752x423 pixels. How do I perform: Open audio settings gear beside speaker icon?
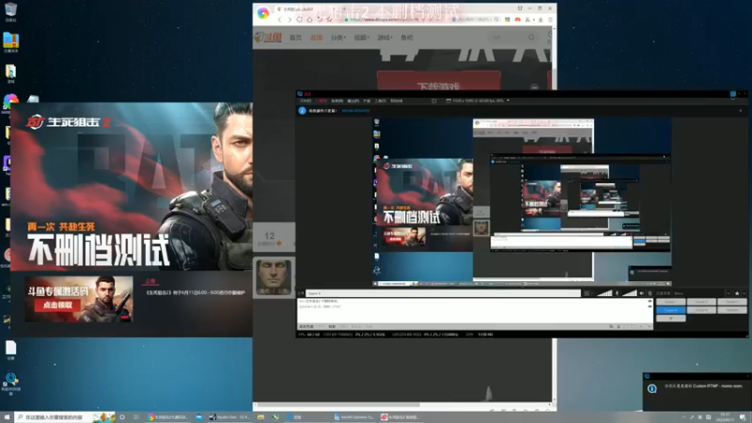tap(650, 293)
